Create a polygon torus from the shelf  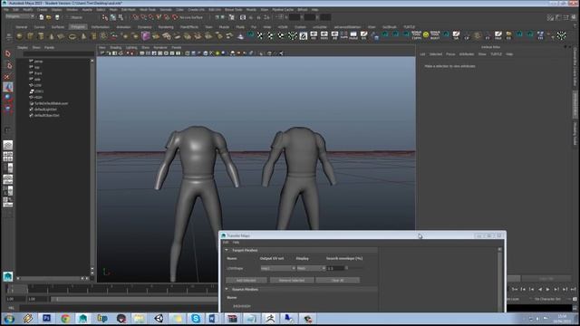[x=72, y=36]
